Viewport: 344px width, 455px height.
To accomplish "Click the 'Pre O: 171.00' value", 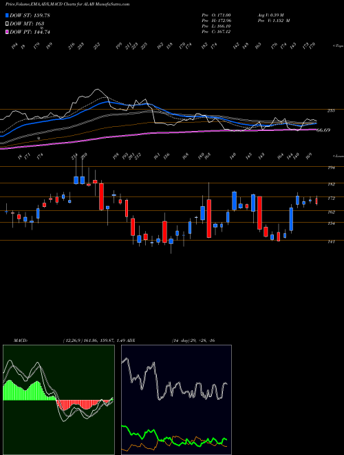I will [216, 15].
